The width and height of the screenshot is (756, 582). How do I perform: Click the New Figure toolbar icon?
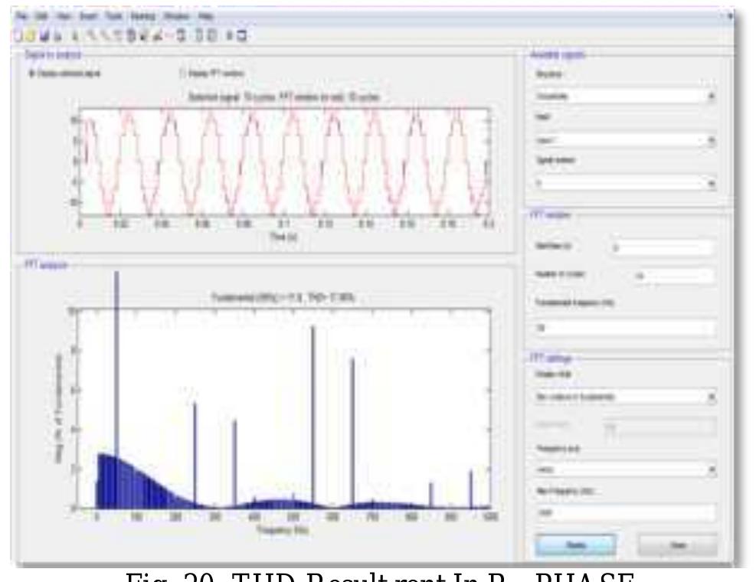(18, 36)
